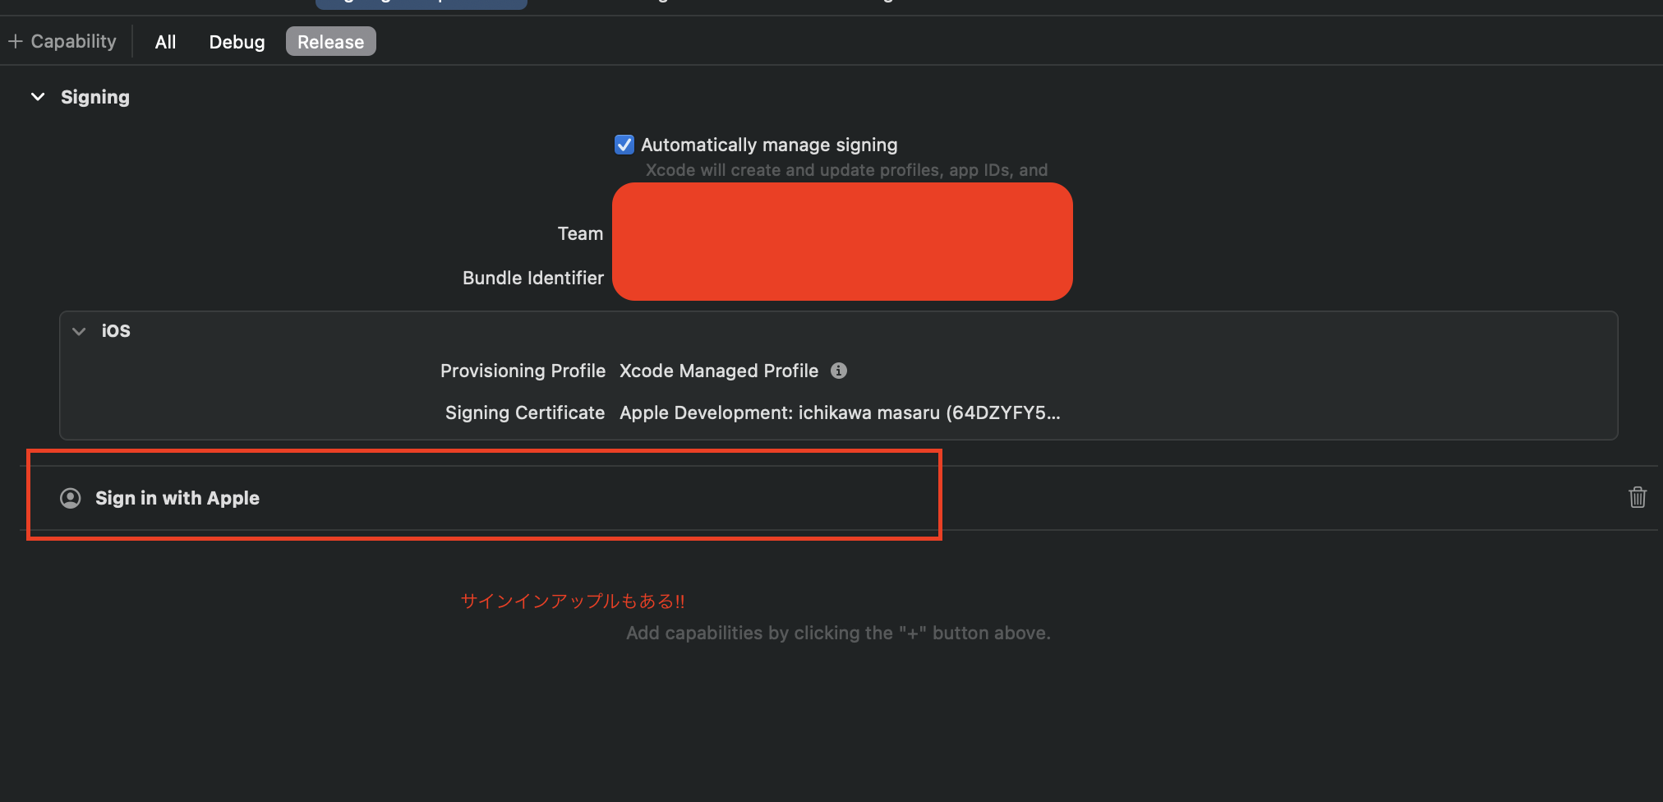Click the Signing section header label

point(94,96)
